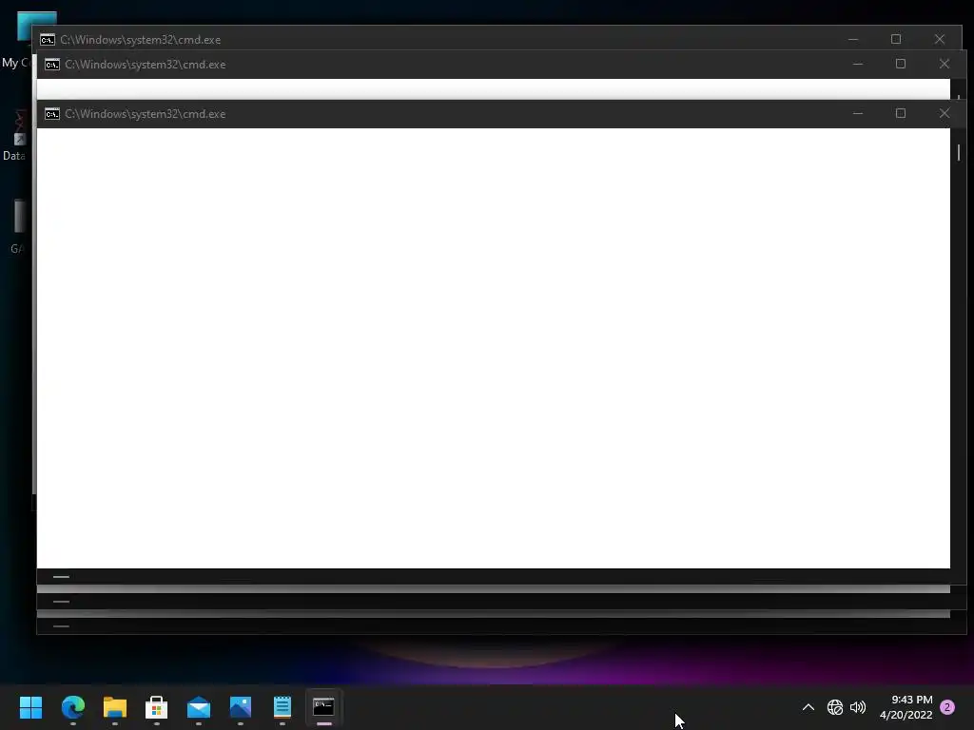Select the cmd.exe taskbar icon
Screen dimensions: 974x730
pyautogui.click(x=323, y=706)
